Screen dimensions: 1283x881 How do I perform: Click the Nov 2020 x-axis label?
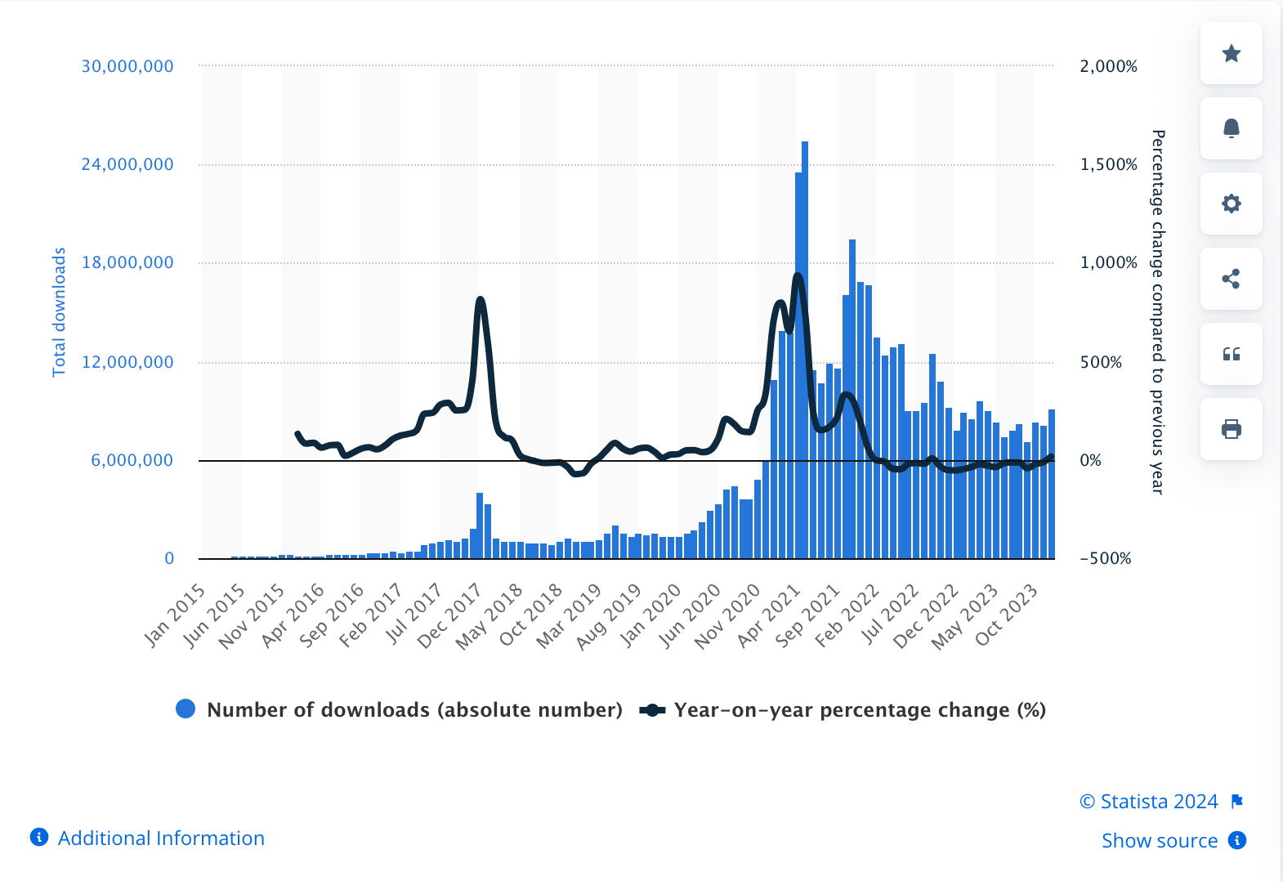click(x=727, y=615)
